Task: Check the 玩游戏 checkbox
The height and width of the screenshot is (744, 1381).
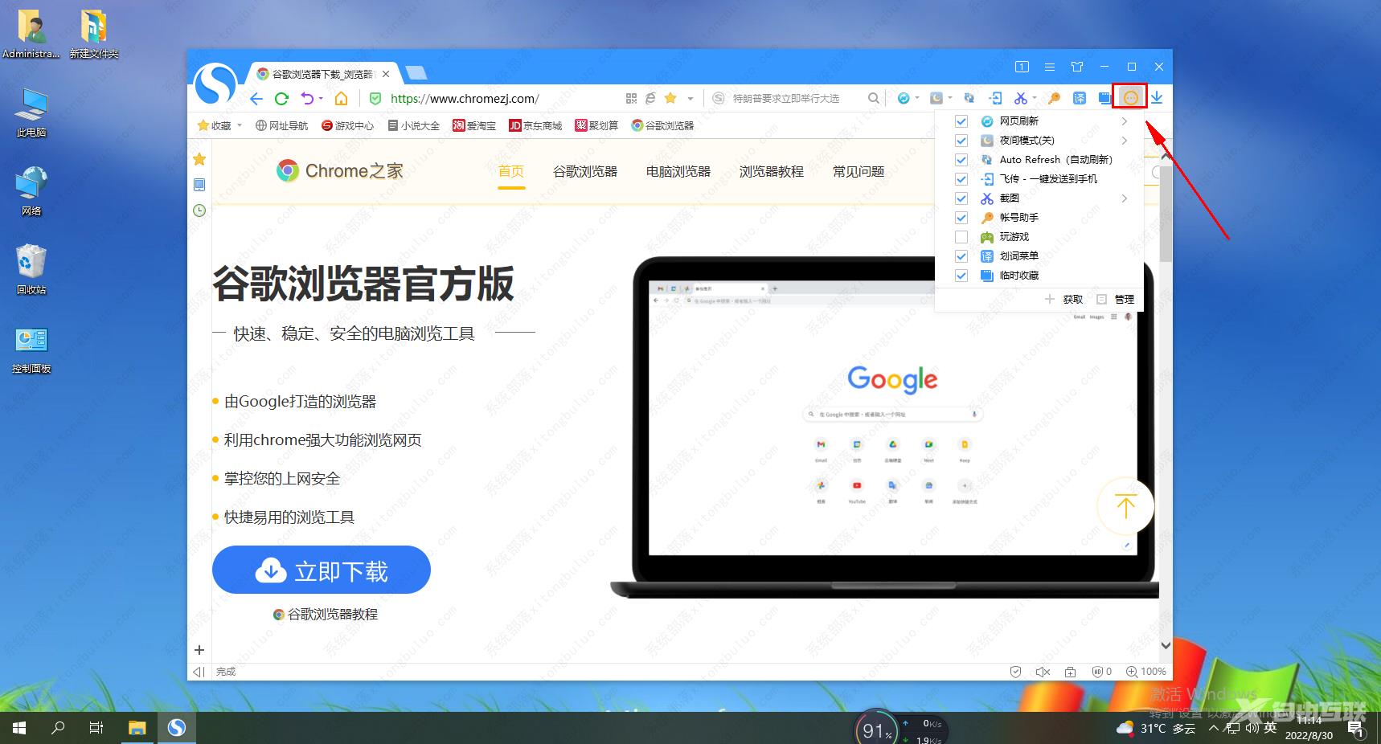Action: click(x=961, y=237)
